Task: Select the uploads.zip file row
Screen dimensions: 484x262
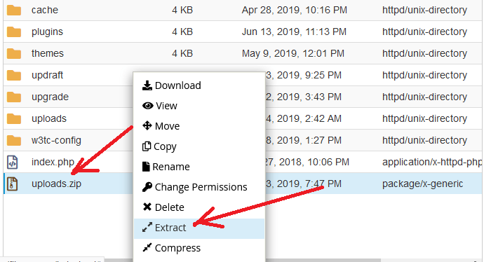Action: (x=243, y=184)
